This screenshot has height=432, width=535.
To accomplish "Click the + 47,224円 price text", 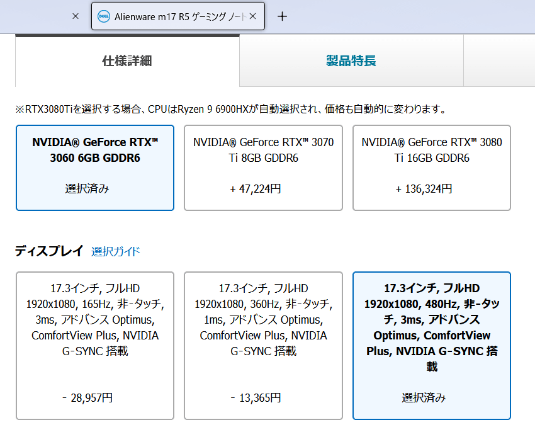I will [x=256, y=189].
